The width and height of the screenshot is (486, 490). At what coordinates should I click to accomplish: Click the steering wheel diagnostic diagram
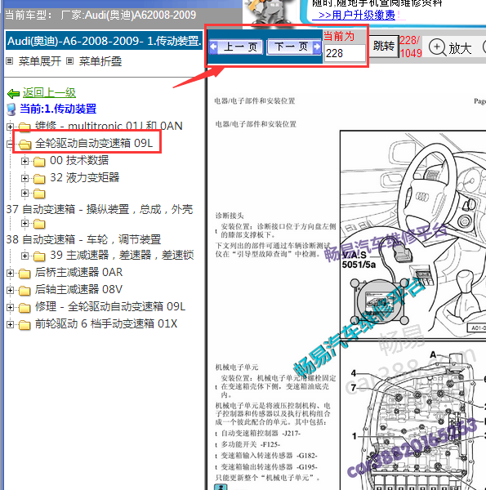click(413, 235)
